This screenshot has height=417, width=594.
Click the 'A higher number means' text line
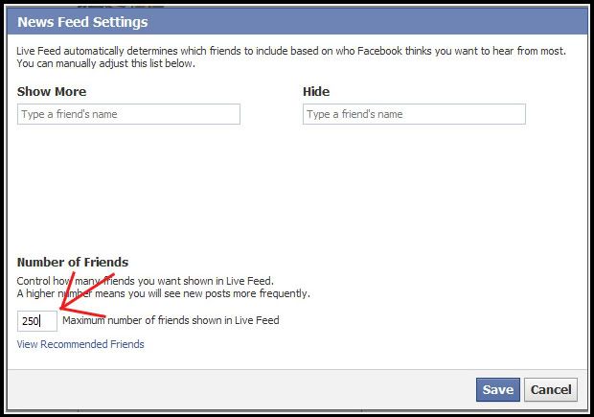pyautogui.click(x=163, y=293)
